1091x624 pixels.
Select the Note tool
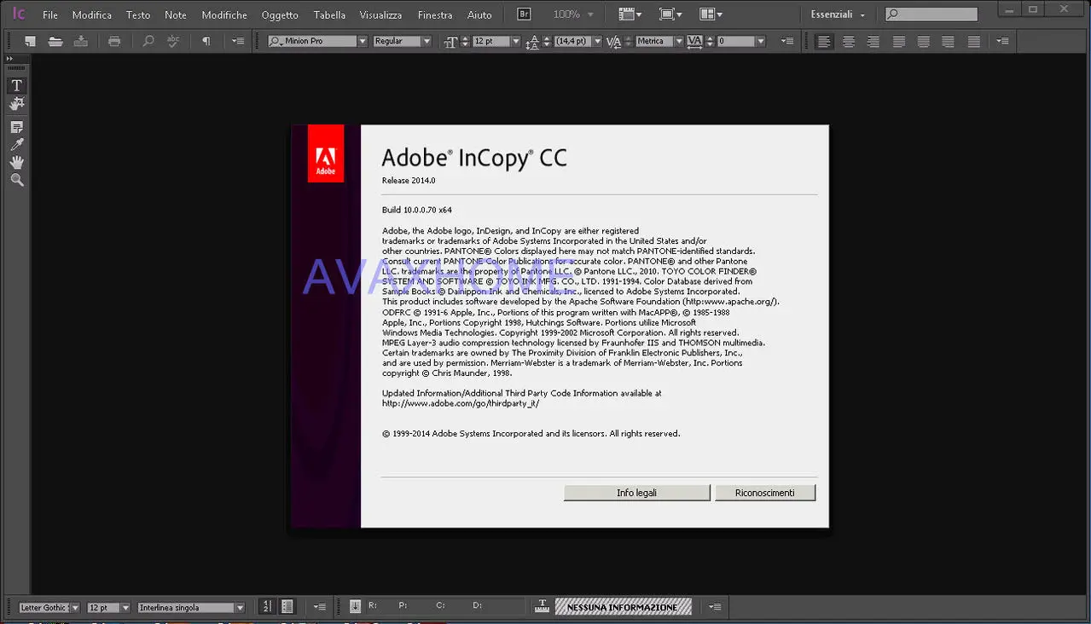point(16,127)
